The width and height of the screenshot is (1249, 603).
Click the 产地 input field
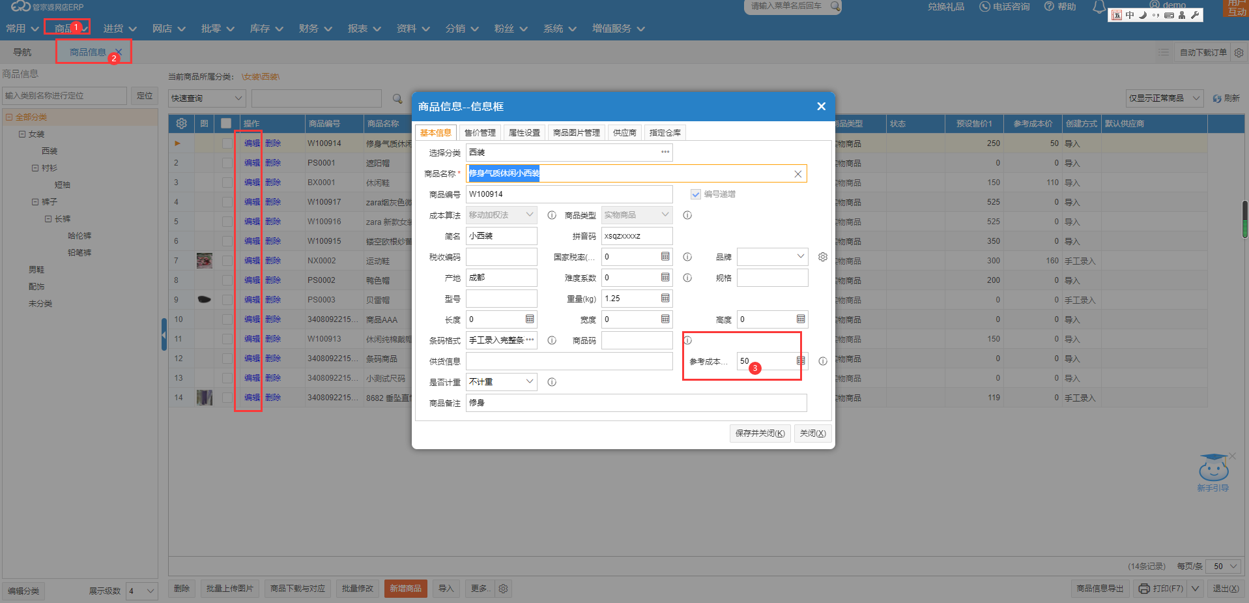[x=501, y=278]
